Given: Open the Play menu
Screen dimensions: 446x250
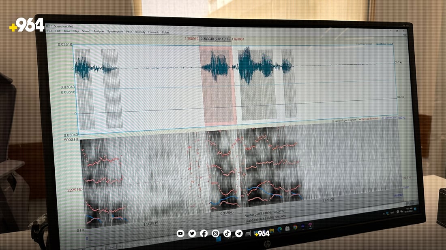Looking at the screenshot, I should (76, 31).
